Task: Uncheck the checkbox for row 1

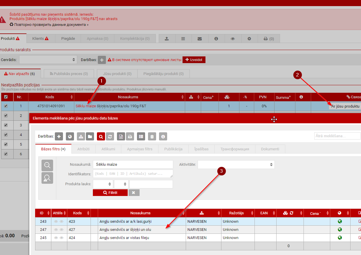Action: (6, 106)
